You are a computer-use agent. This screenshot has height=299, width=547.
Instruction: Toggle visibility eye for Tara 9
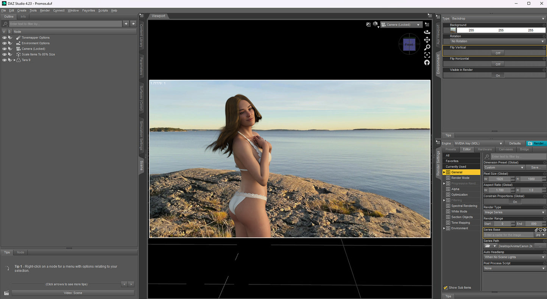click(5, 60)
